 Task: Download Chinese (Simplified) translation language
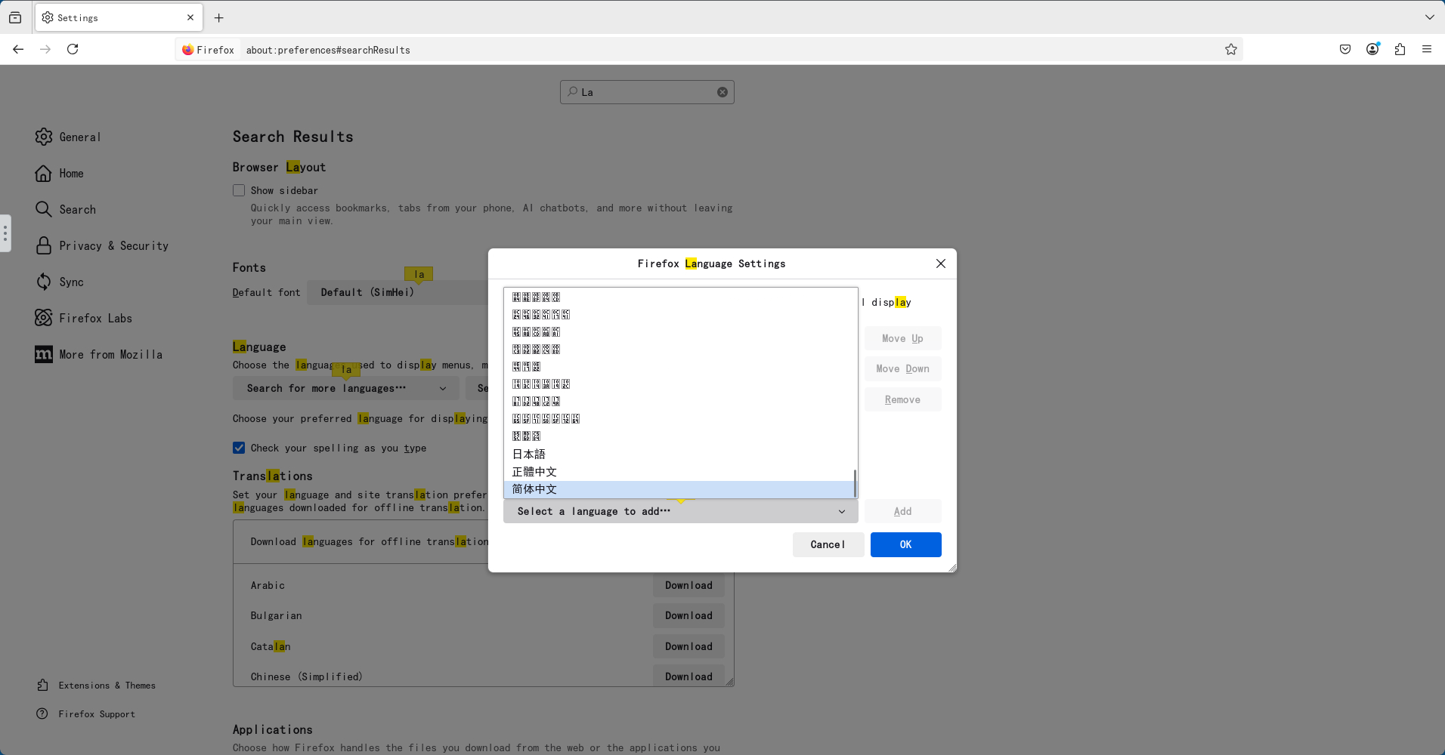coord(688,676)
